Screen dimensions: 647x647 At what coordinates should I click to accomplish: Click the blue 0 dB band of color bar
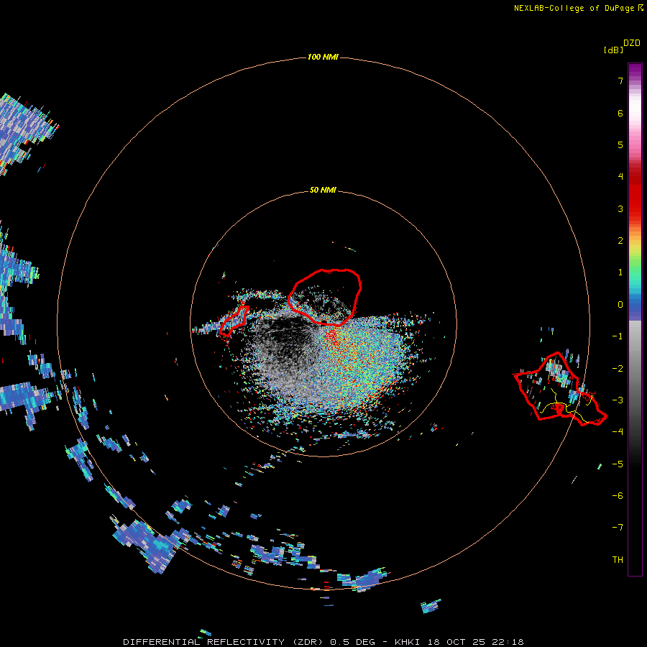click(635, 306)
